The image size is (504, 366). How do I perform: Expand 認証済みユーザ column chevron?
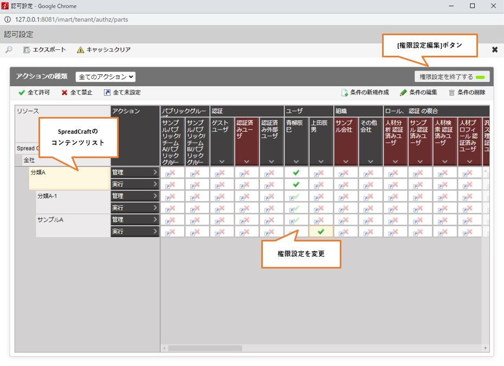click(247, 161)
